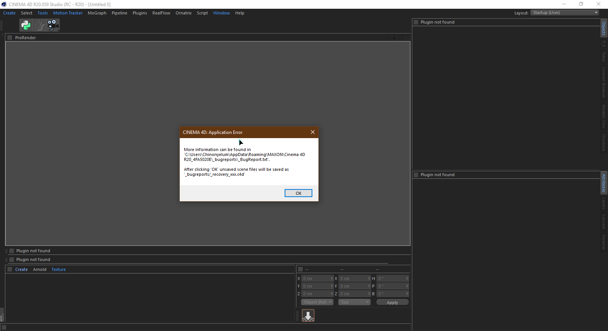Click the Apply button in coordinates
Image resolution: width=608 pixels, height=331 pixels.
[x=392, y=302]
